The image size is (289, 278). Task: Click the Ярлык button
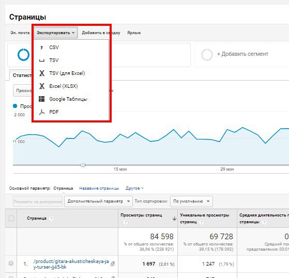(x=134, y=33)
